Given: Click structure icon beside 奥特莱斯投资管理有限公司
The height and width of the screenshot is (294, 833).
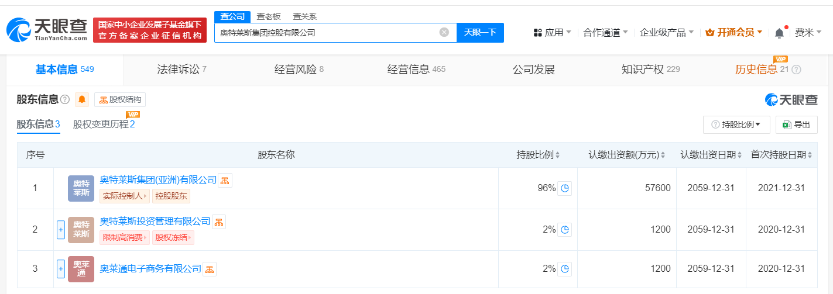Looking at the screenshot, I should (x=219, y=222).
